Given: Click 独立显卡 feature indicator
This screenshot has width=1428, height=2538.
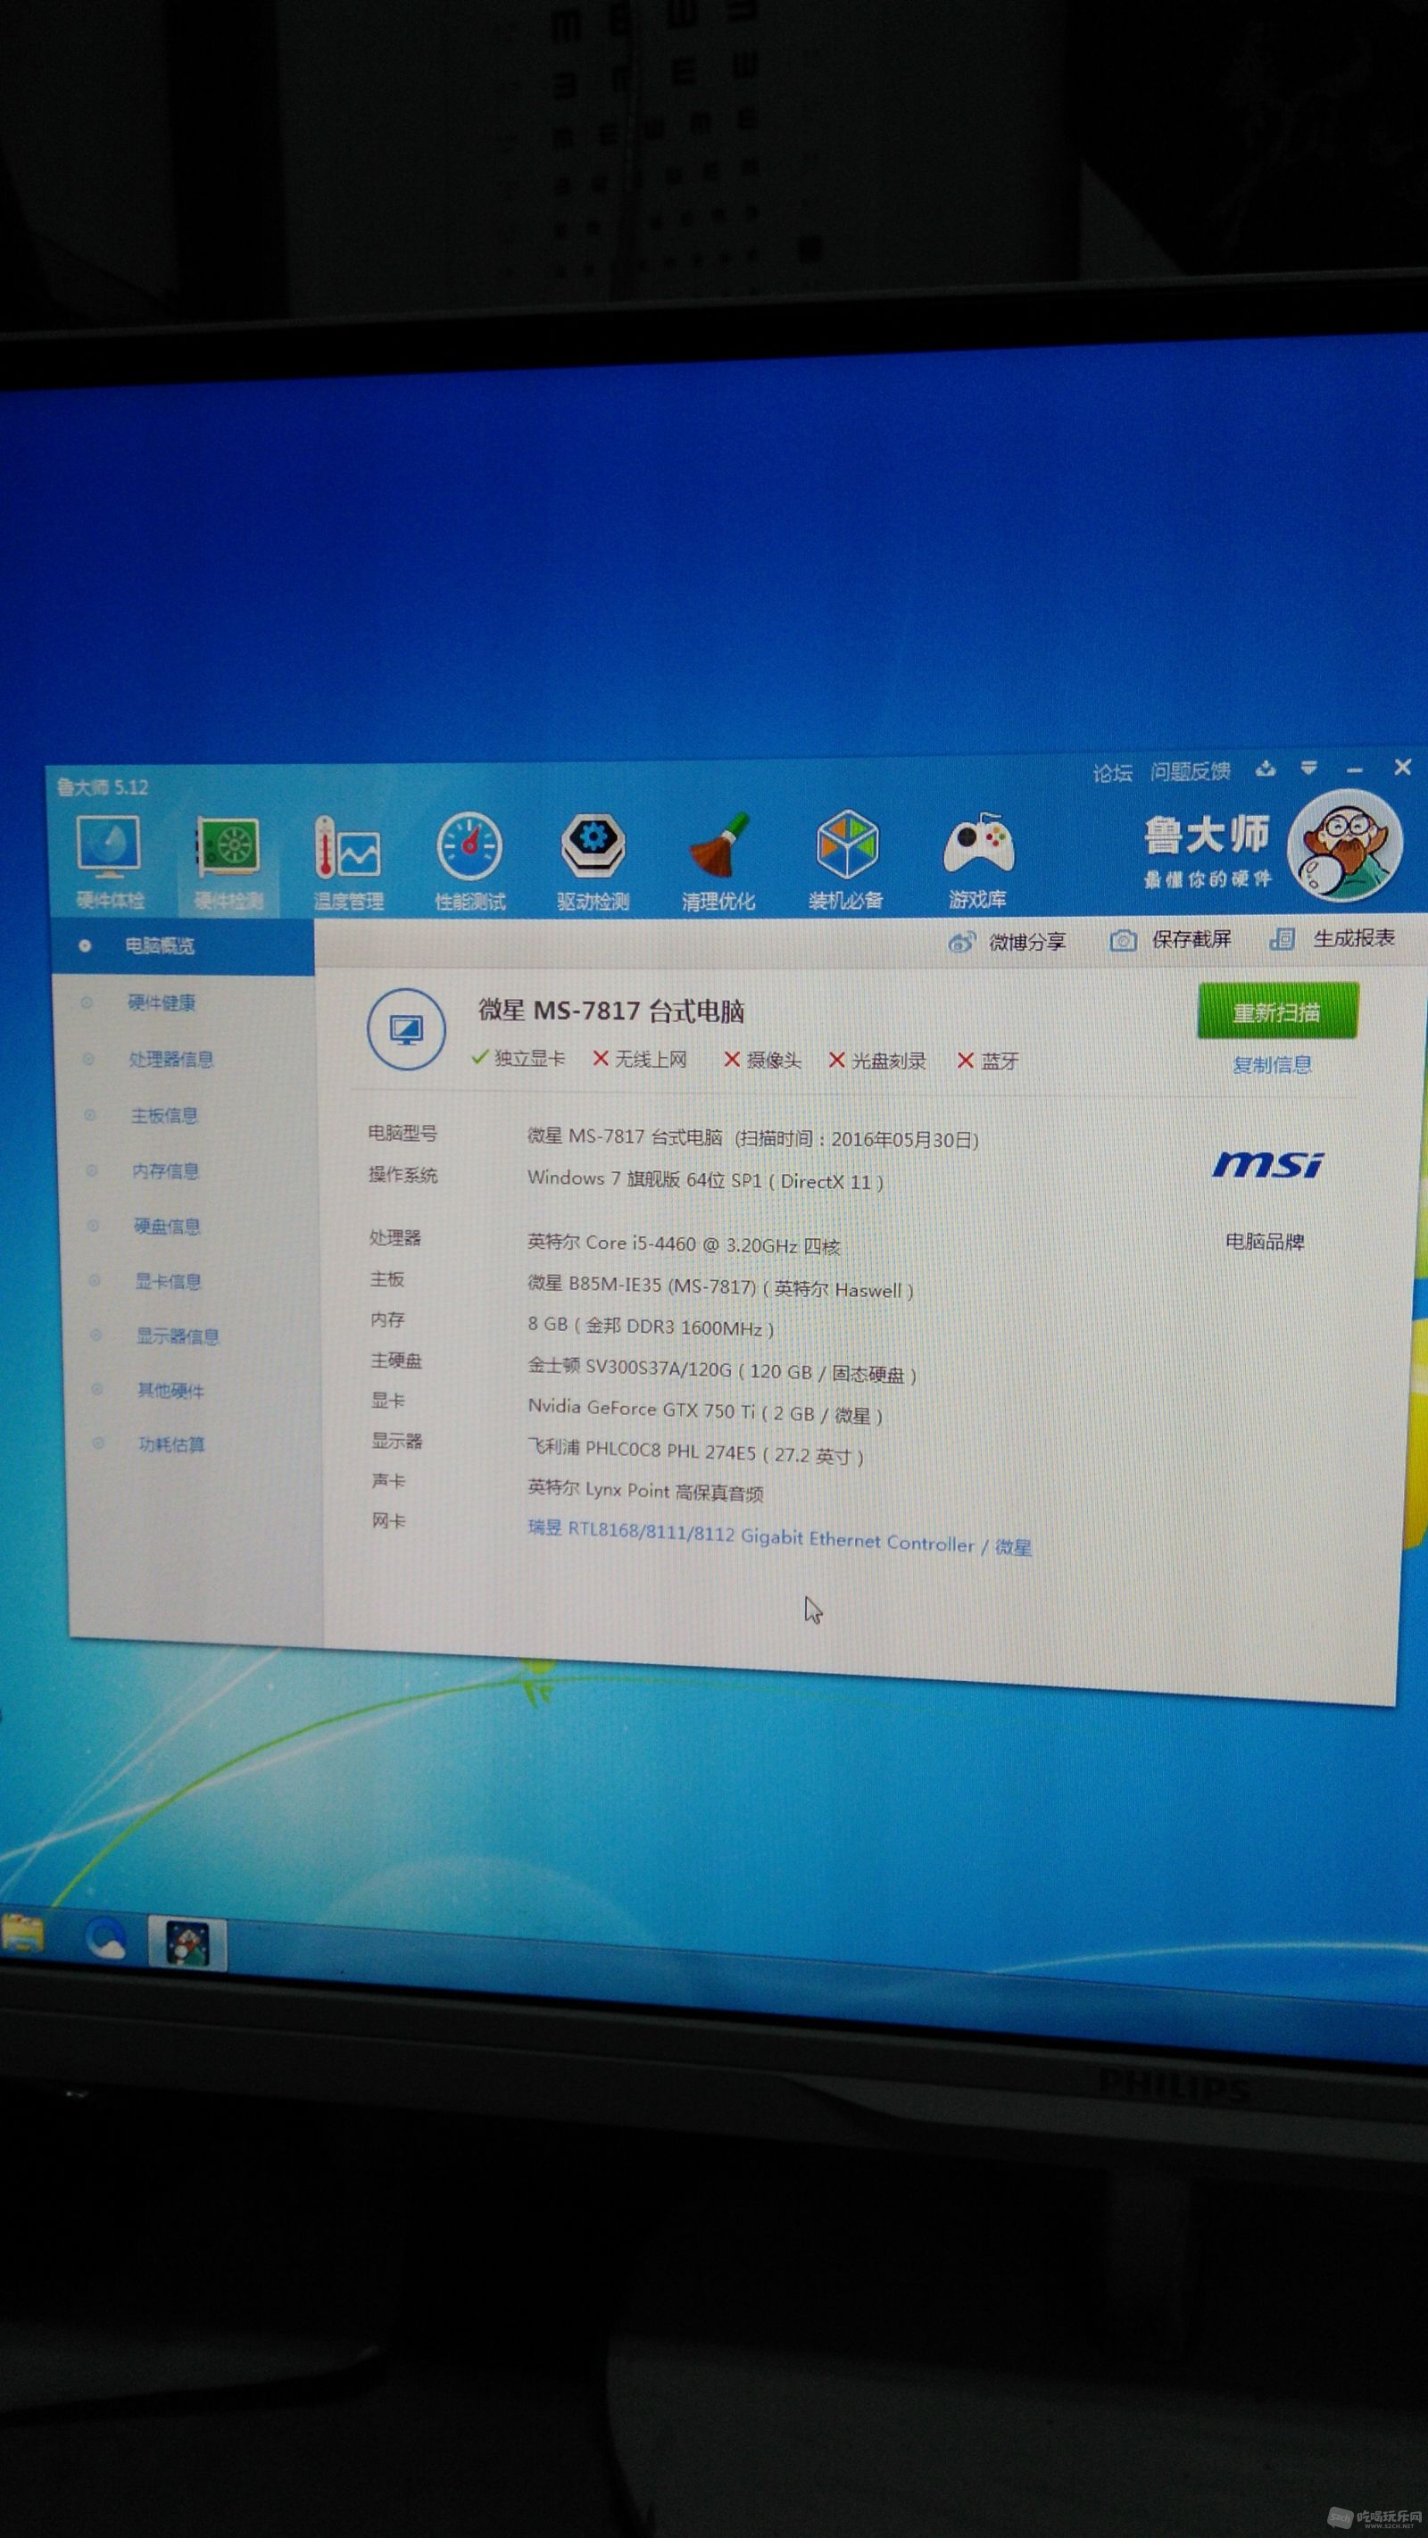Looking at the screenshot, I should pos(518,1058).
